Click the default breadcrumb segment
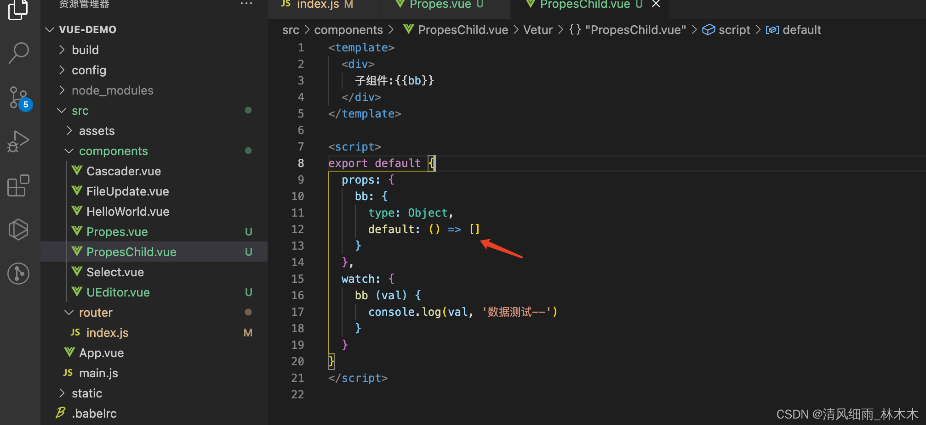926x425 pixels. pos(801,30)
